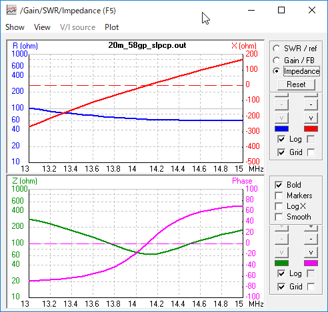This screenshot has width=328, height=312.
Task: Click the v button above the magenta swatch
Action: 311,252
